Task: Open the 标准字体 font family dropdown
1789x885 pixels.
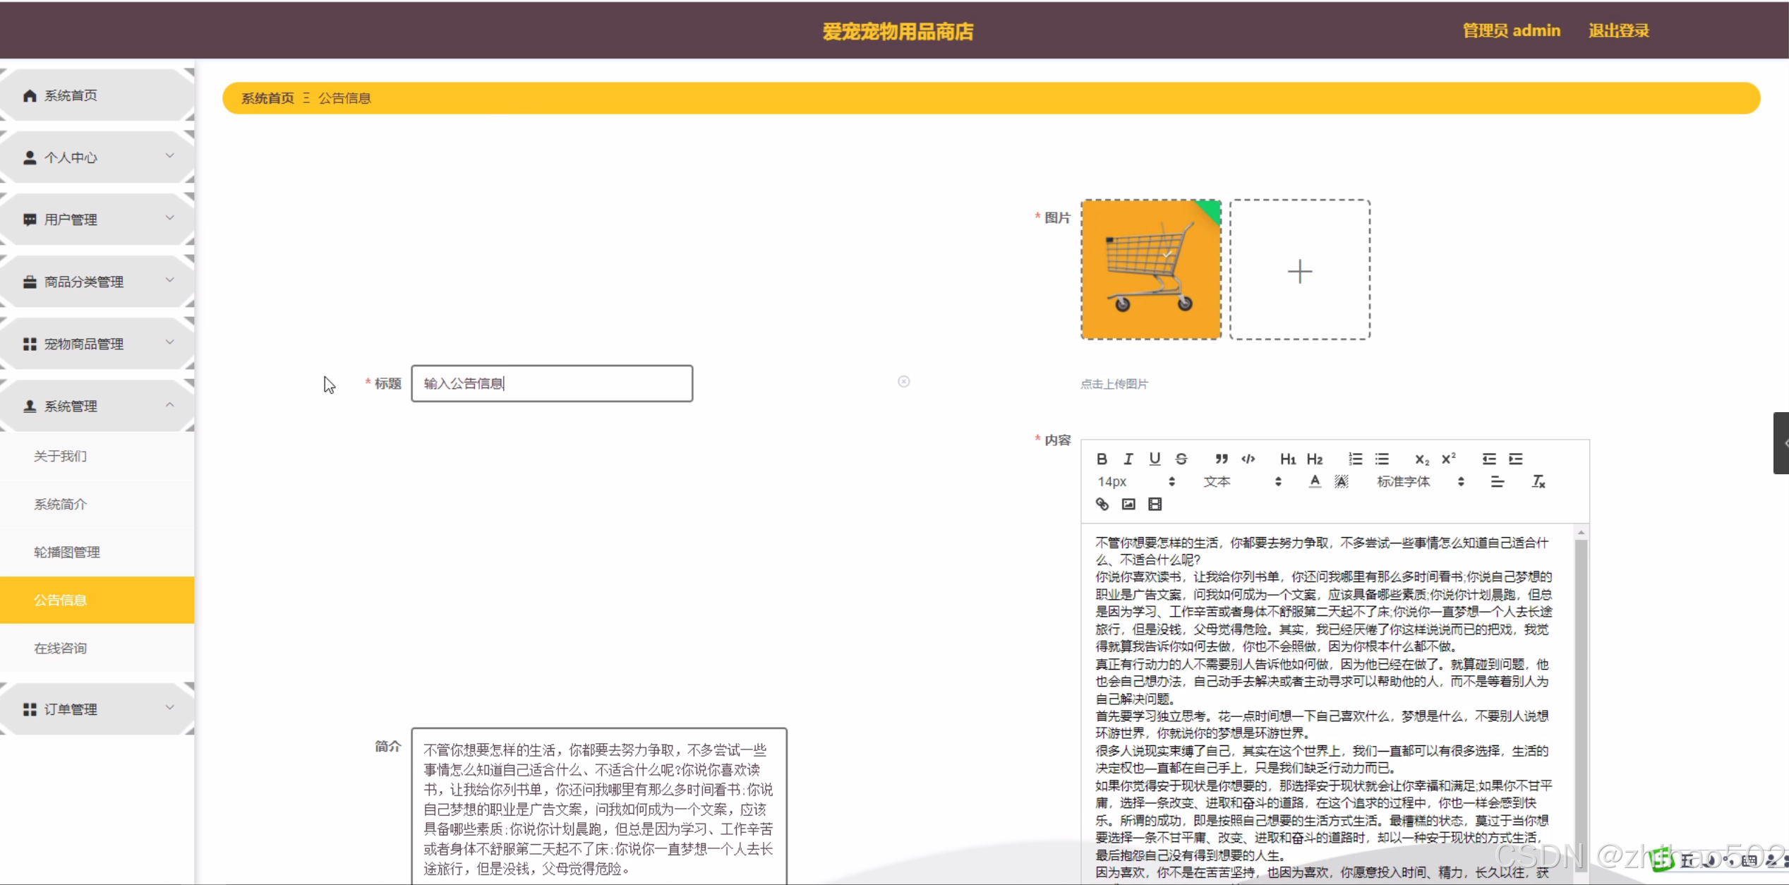Action: click(x=1420, y=481)
